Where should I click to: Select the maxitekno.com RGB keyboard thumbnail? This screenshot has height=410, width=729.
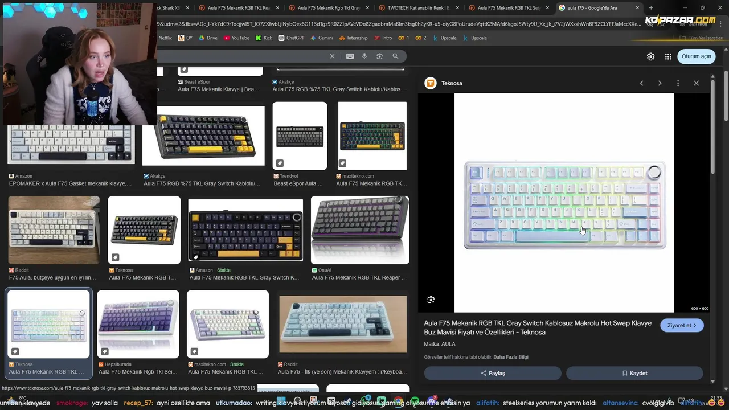click(372, 136)
